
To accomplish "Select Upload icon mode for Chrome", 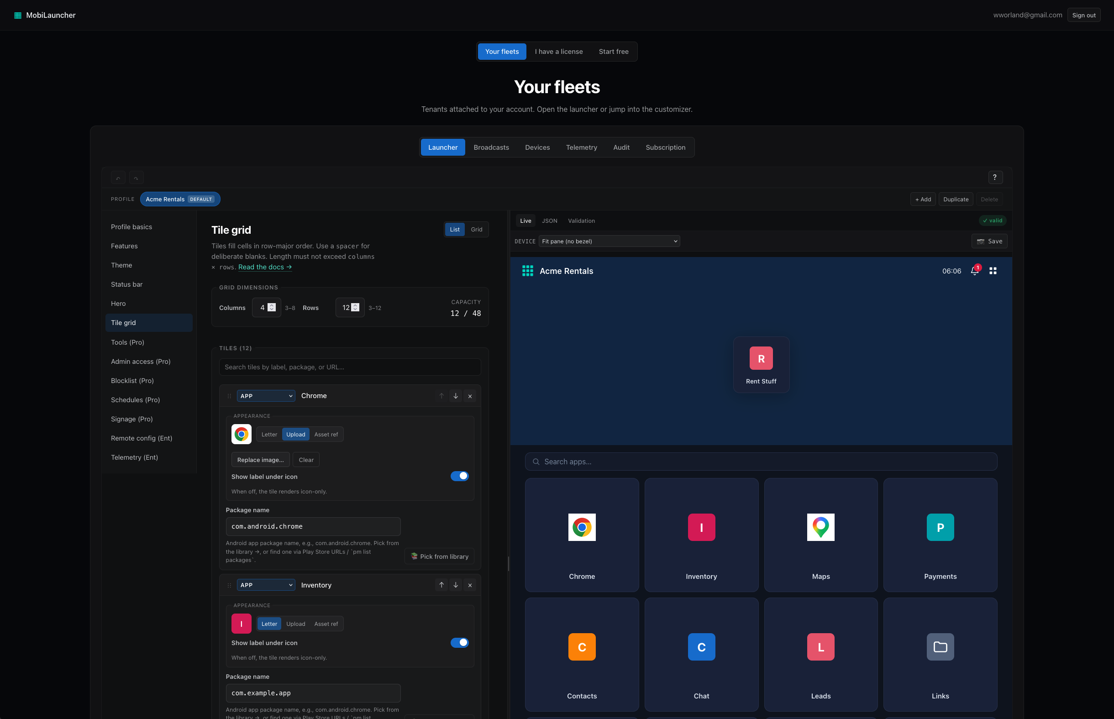I will tap(295, 434).
